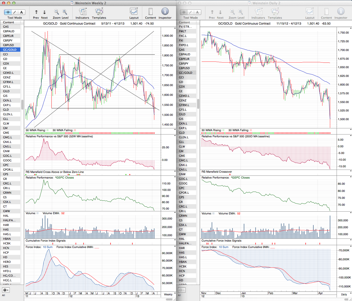Switch to the line drawing tool in Weekly window
Viewport: 352px width, 301px height.
click(15, 12)
